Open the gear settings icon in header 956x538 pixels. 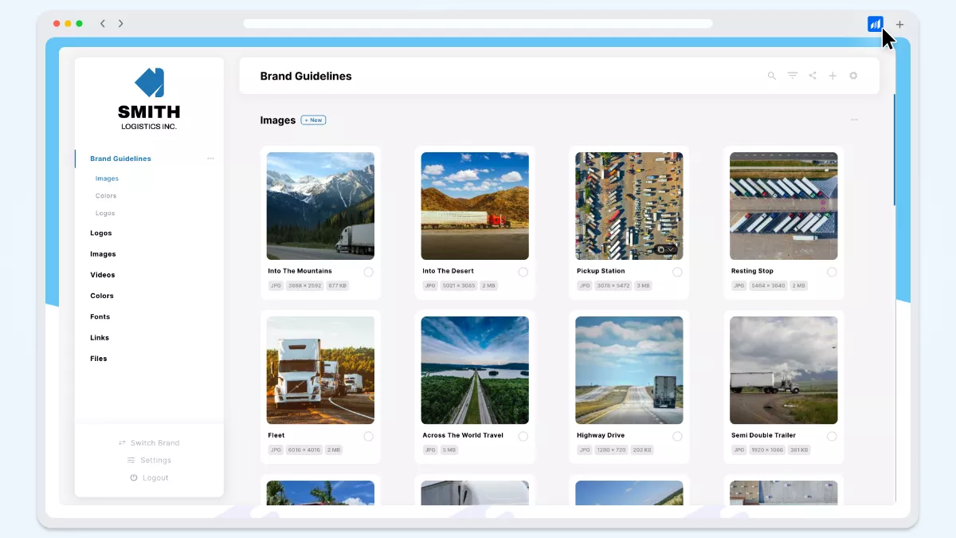coord(853,76)
